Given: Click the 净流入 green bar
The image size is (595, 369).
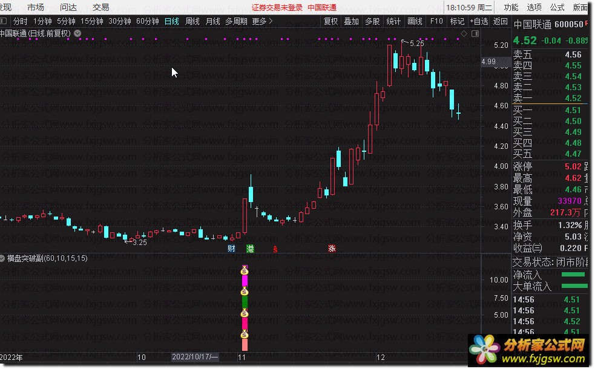Looking at the screenshot, I should pos(573,275).
